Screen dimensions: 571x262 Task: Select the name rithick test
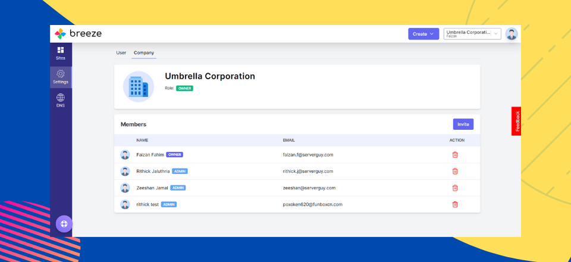point(148,204)
